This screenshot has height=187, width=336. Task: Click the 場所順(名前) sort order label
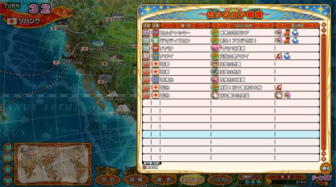click(152, 163)
